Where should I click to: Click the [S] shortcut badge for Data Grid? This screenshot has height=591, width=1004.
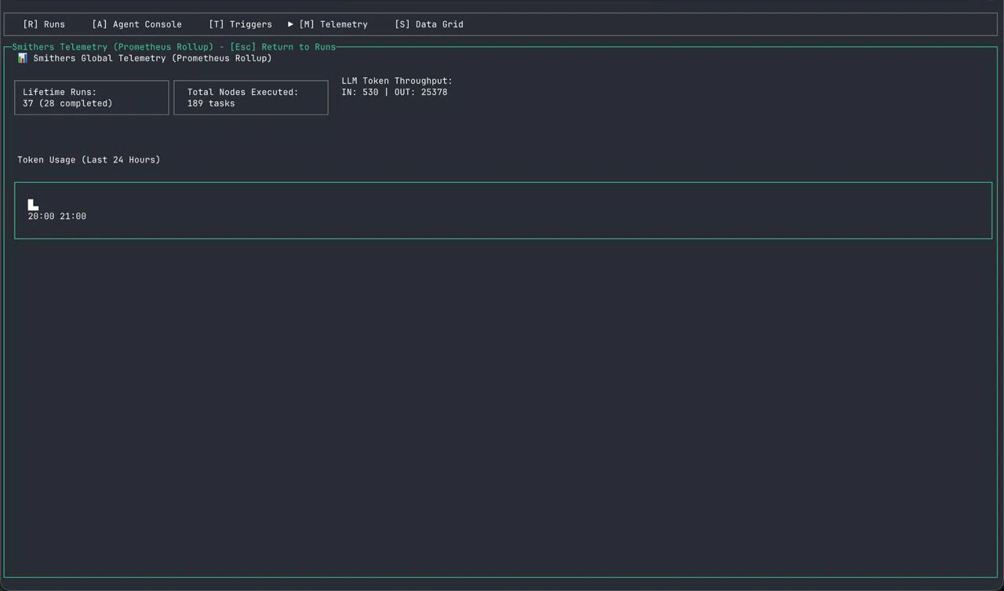click(402, 24)
